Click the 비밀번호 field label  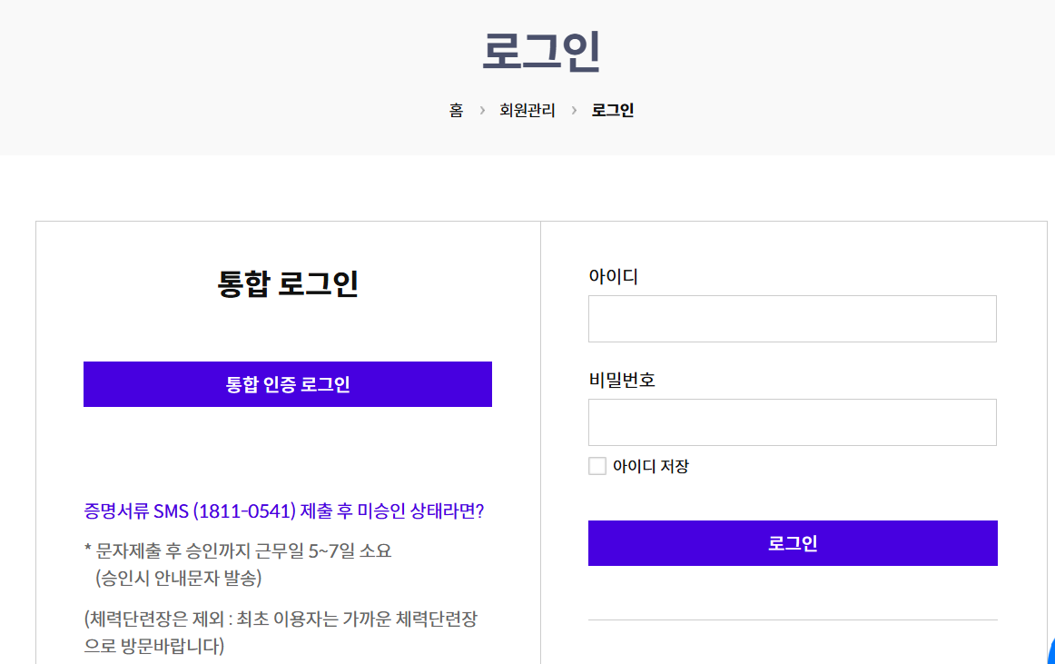click(x=622, y=380)
